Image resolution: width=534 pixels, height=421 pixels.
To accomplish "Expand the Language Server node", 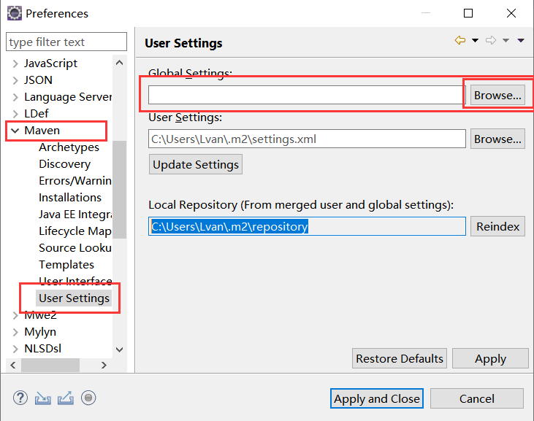I will [15, 97].
